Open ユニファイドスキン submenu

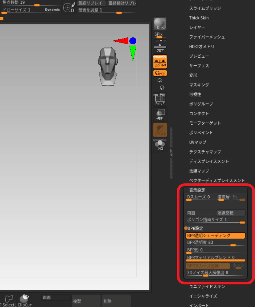click(x=207, y=287)
